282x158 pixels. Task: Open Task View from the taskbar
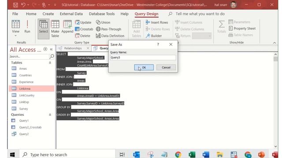122,154
